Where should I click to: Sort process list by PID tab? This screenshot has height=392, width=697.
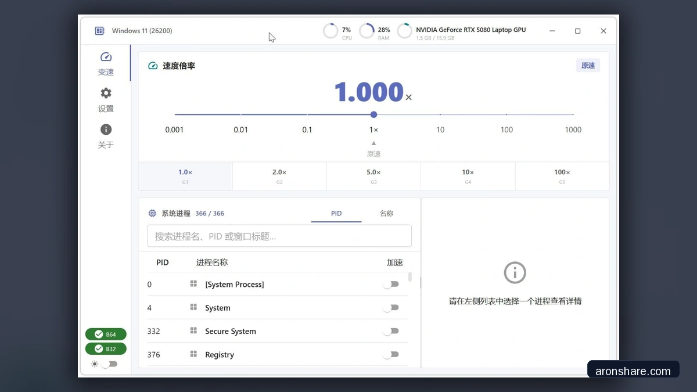tap(336, 213)
